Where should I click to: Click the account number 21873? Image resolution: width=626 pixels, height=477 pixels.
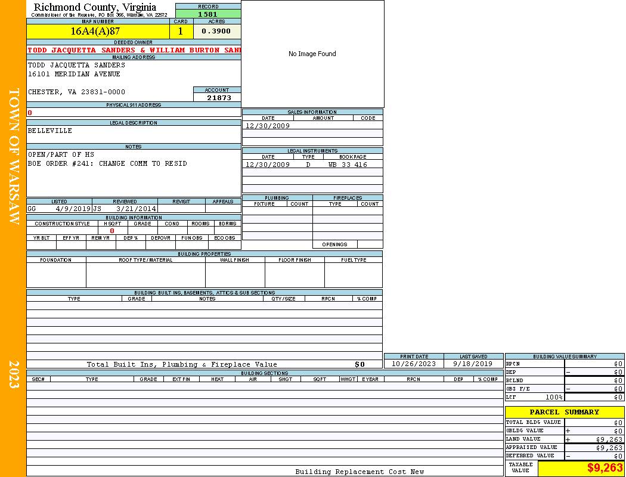point(219,98)
